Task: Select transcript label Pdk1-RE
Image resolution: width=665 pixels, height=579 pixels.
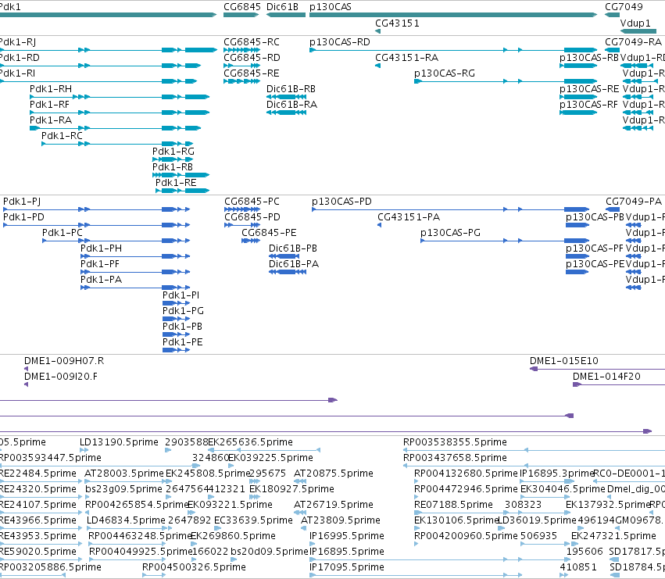Action: pos(176,183)
